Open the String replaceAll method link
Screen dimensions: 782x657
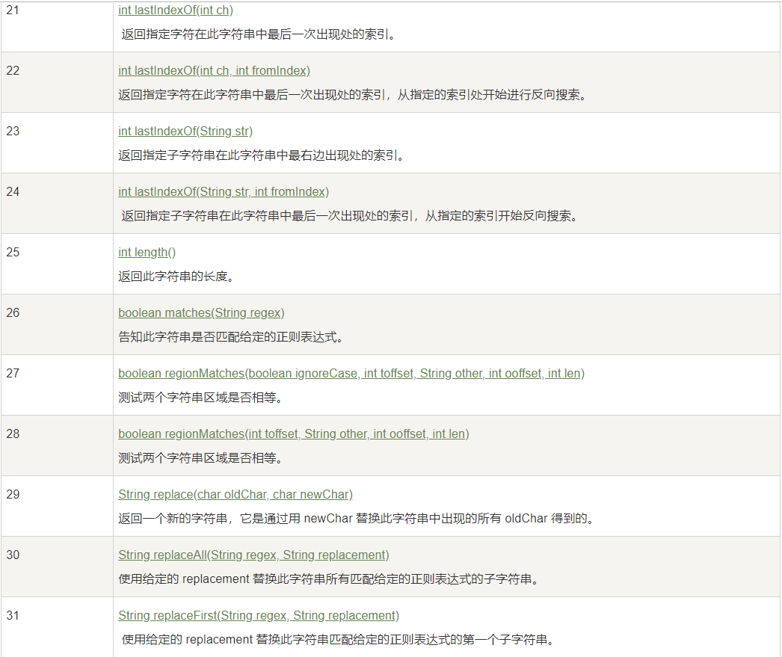(x=253, y=555)
